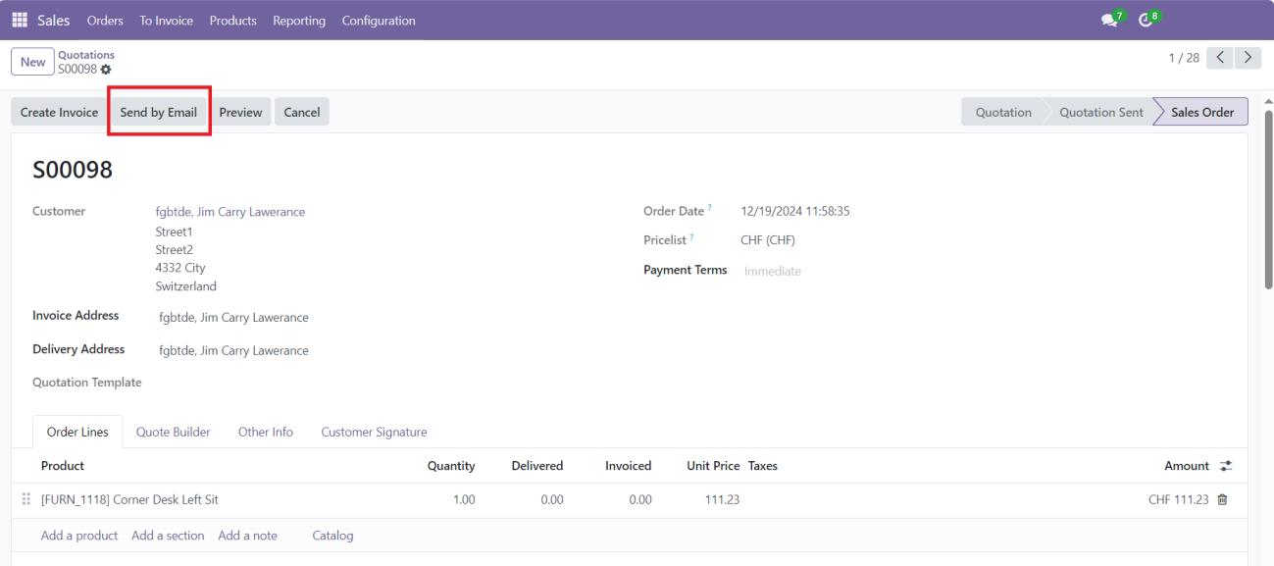The image size is (1274, 566).
Task: Click the Create Invoice button
Action: (x=59, y=113)
